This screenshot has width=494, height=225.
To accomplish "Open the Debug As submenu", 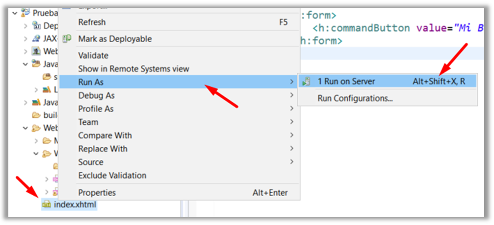I will point(97,95).
